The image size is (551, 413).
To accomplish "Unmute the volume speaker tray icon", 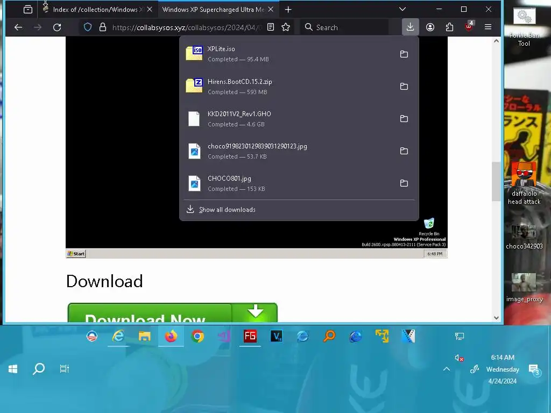I will point(458,358).
